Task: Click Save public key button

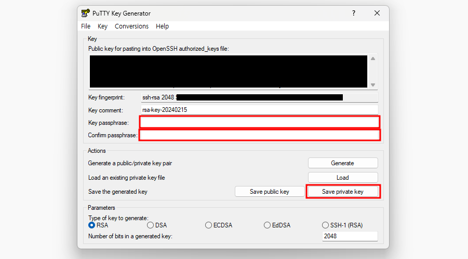Action: click(x=269, y=192)
